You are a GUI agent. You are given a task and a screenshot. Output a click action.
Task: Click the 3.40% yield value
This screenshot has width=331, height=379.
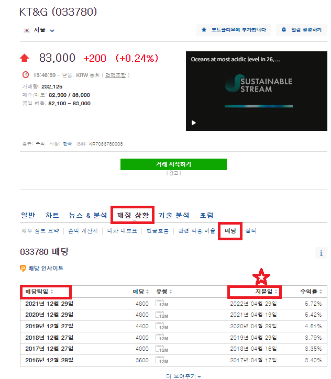point(313,360)
